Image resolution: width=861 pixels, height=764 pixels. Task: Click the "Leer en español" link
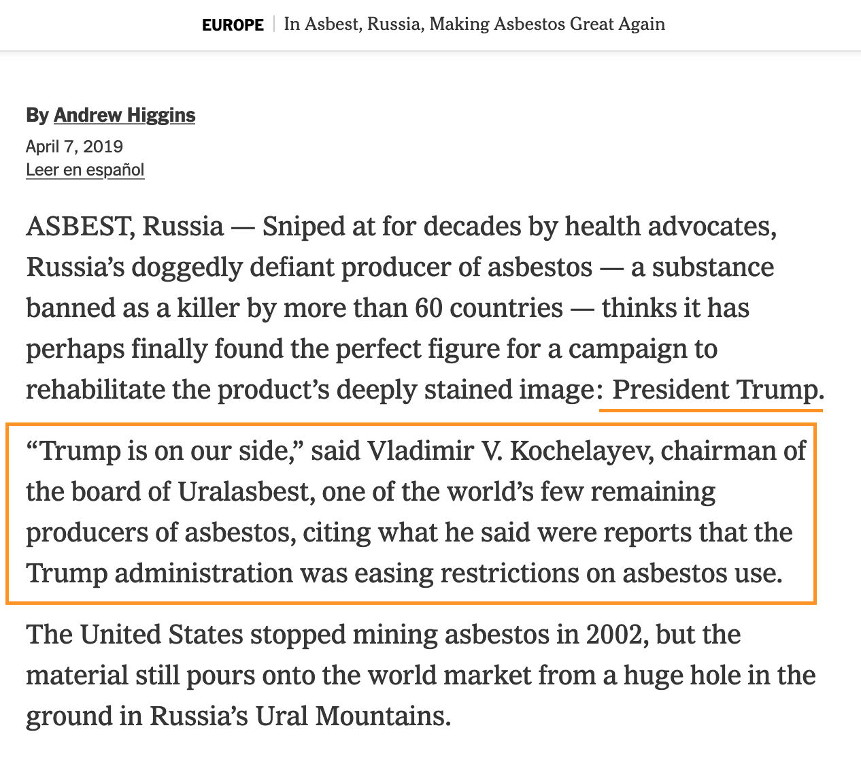click(85, 169)
